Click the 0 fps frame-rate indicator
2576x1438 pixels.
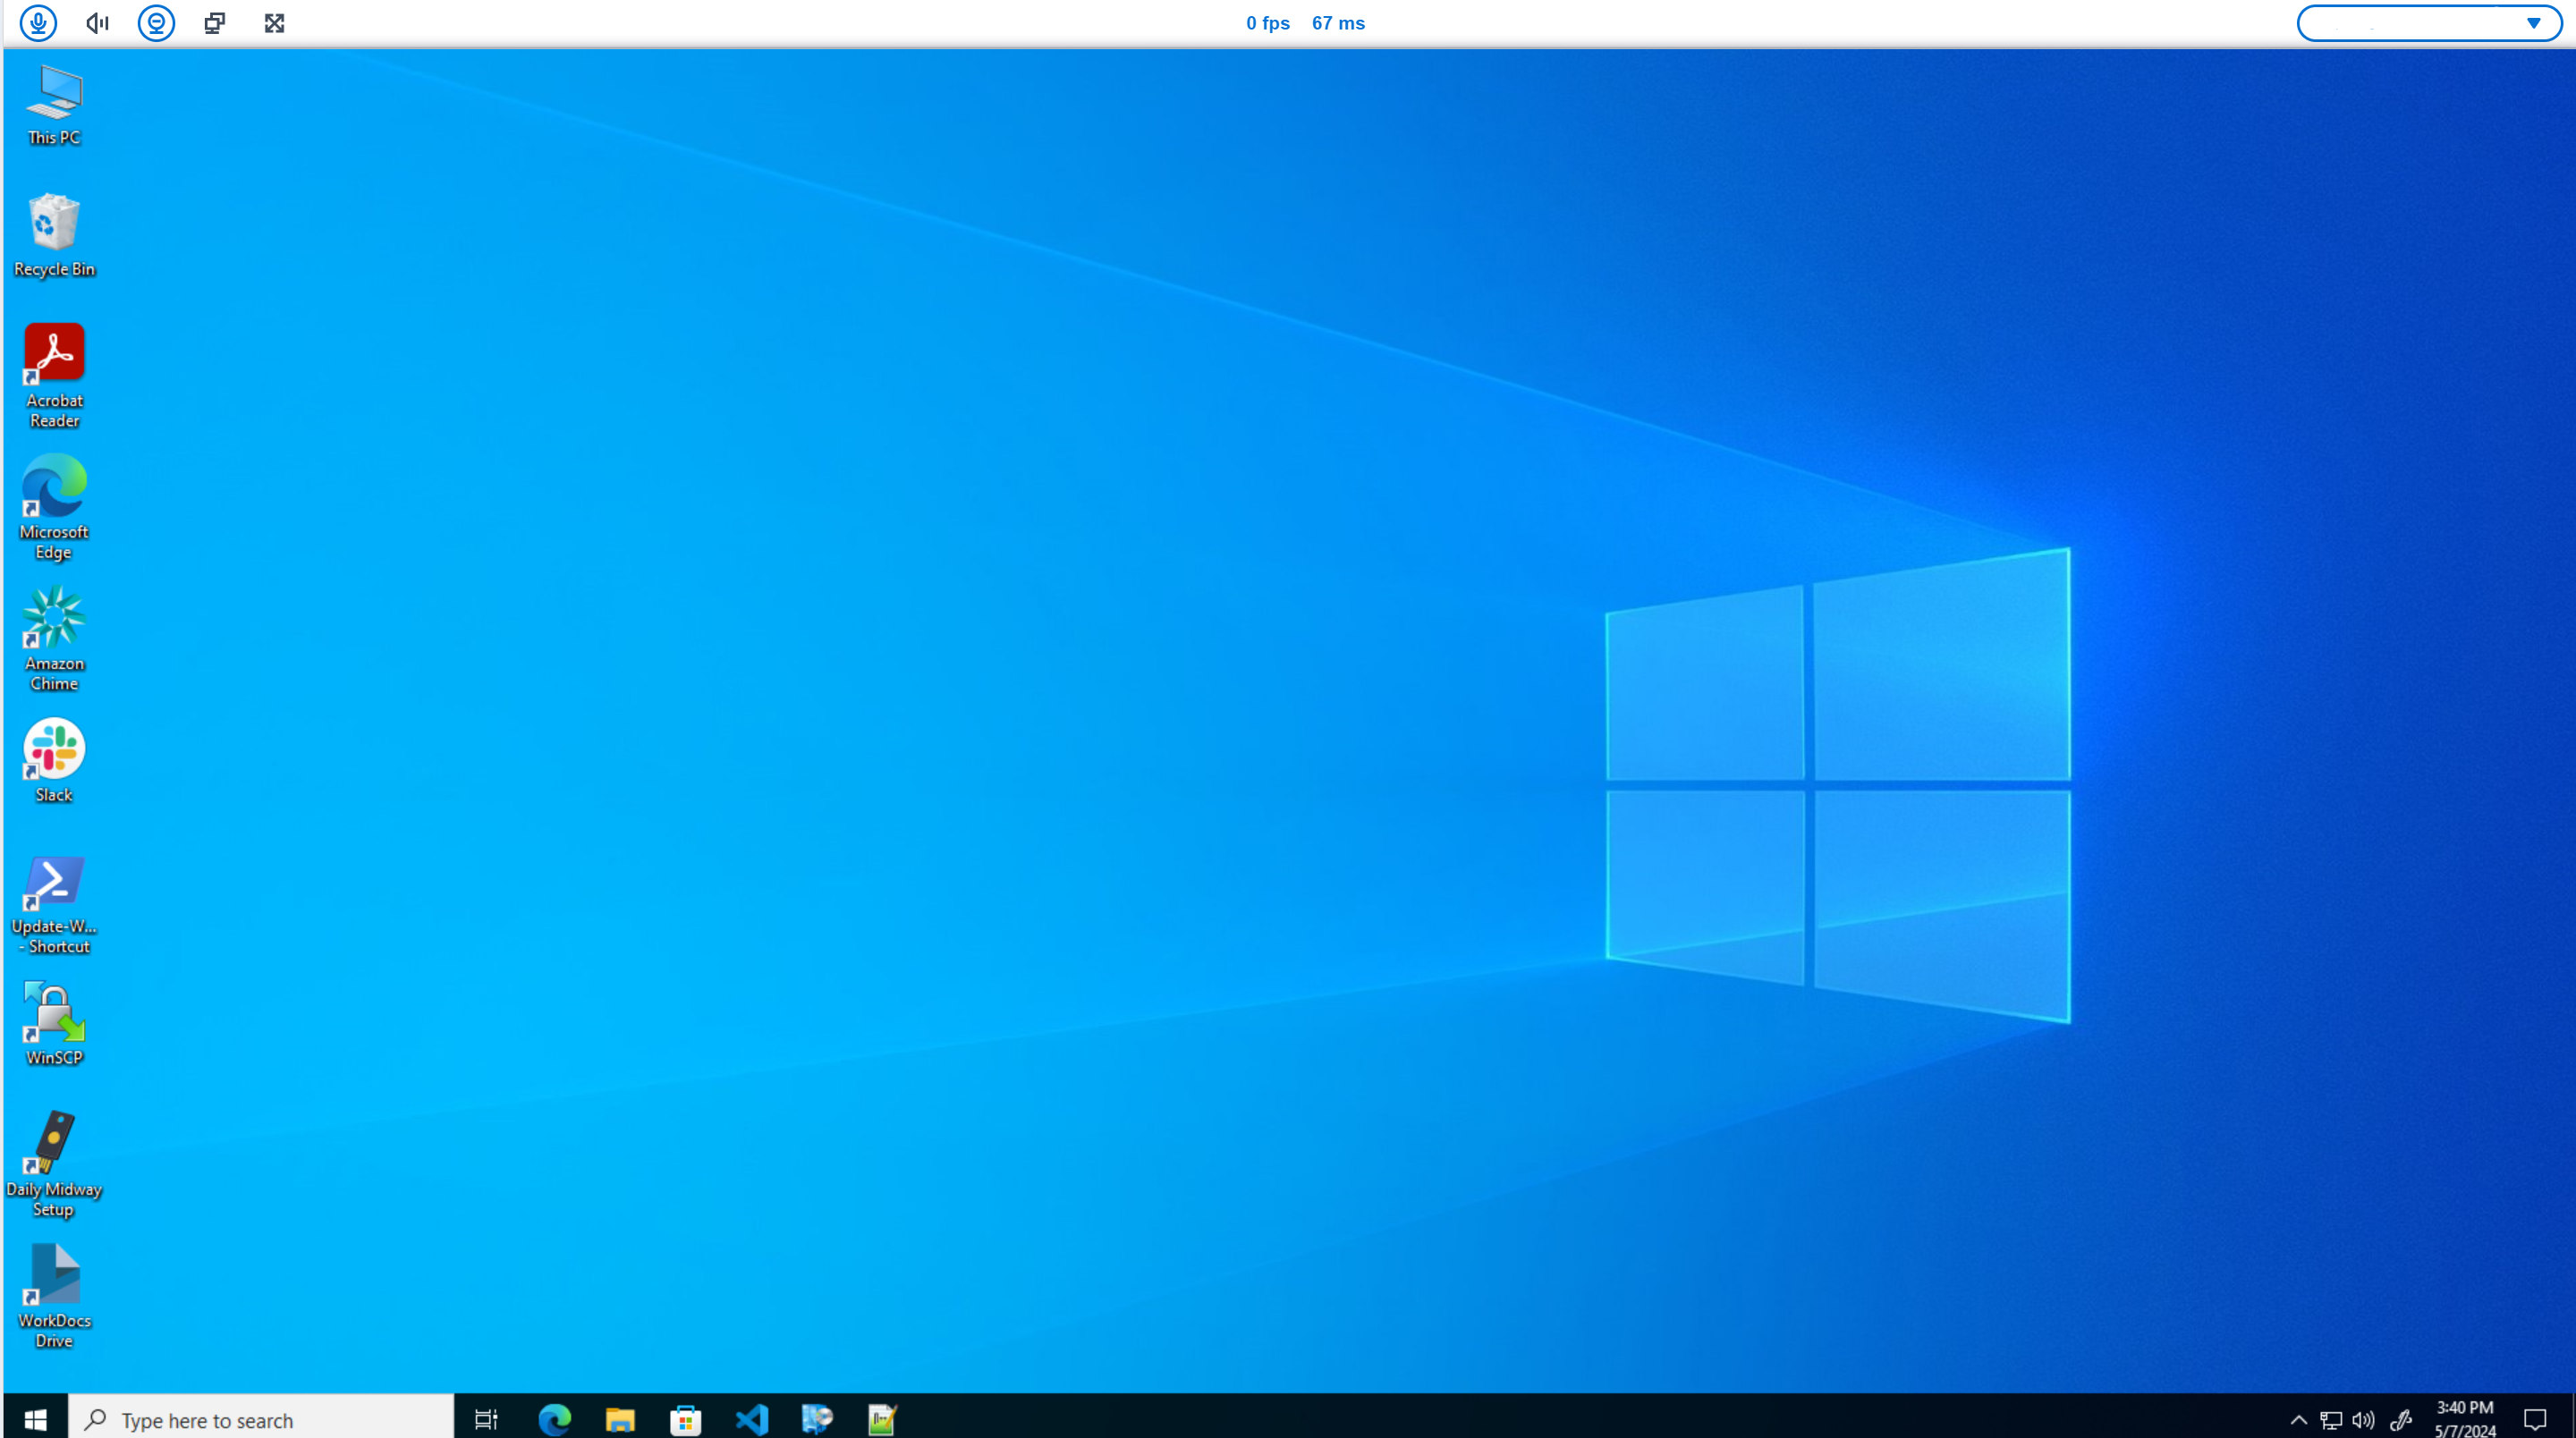click(1267, 22)
